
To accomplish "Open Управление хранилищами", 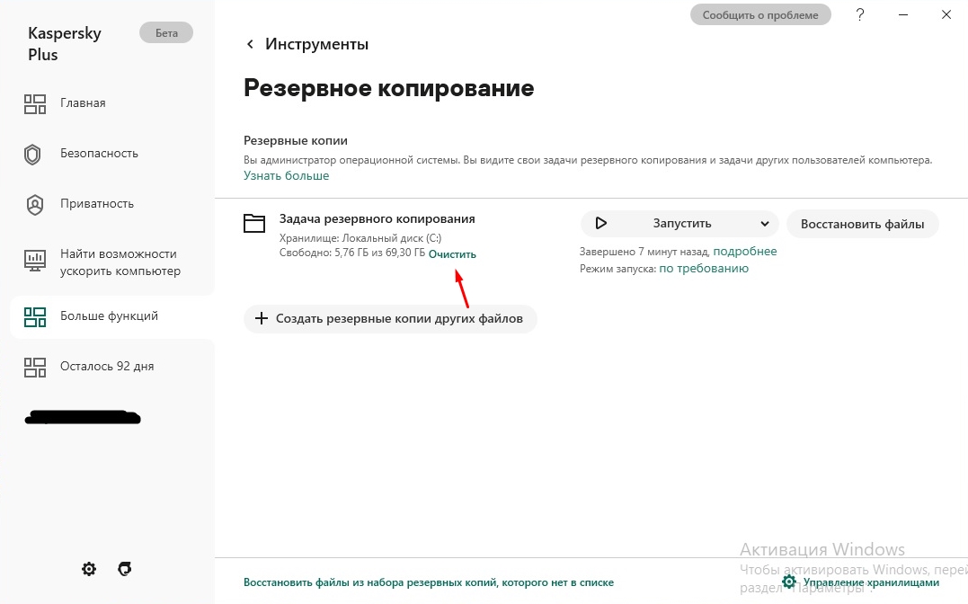I will pos(861,582).
